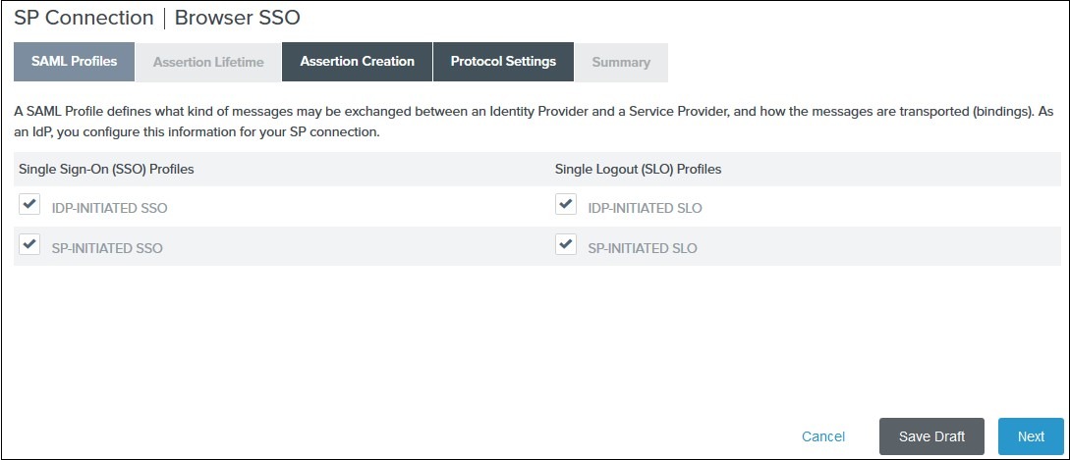1070x460 pixels.
Task: Click the IDP-INITIATED SLO label text
Action: [x=645, y=208]
